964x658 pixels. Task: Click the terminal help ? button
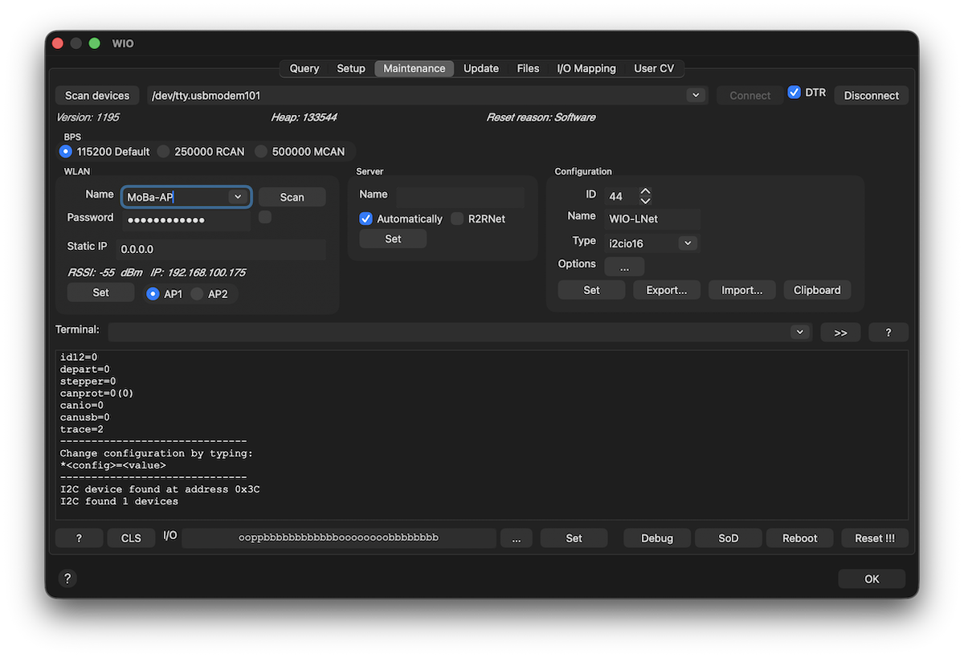click(888, 333)
